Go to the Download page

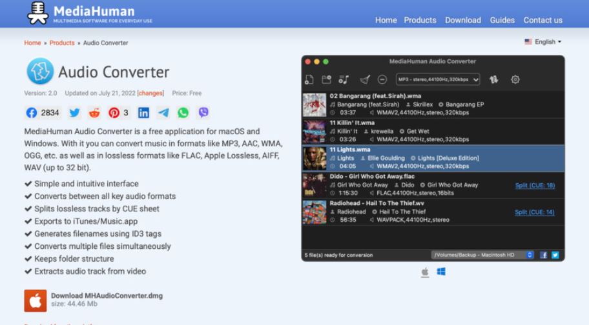[463, 20]
